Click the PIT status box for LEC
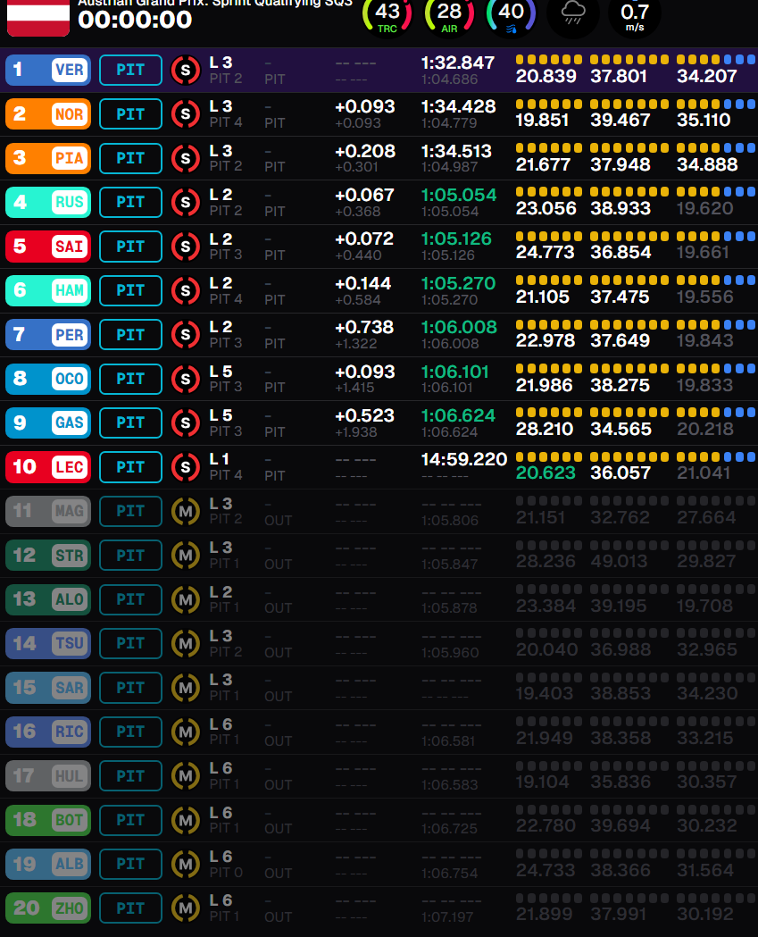The image size is (758, 937). [x=131, y=466]
